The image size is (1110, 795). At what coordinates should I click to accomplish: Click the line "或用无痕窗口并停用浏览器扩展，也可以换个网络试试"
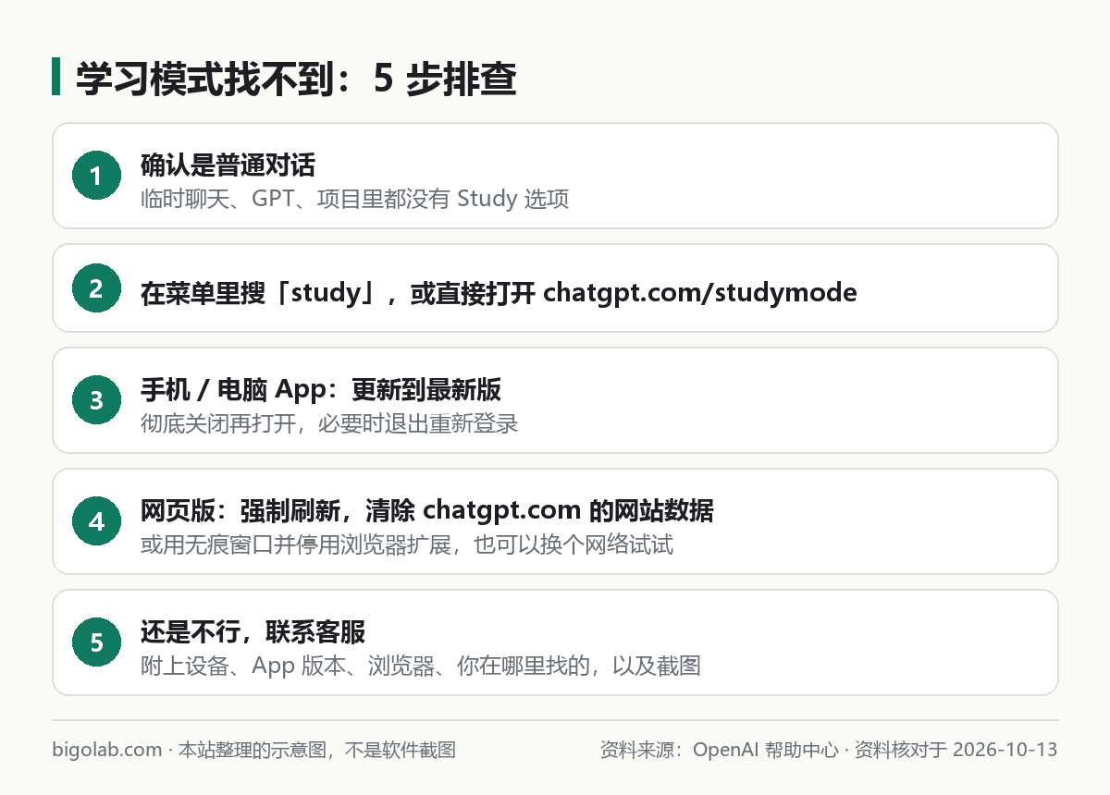[407, 544]
